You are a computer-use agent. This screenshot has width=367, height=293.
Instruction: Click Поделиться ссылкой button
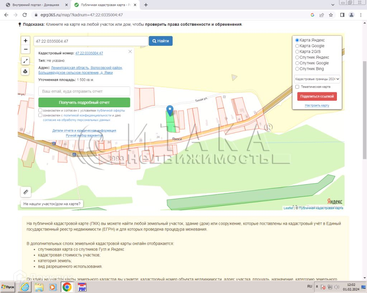click(317, 96)
